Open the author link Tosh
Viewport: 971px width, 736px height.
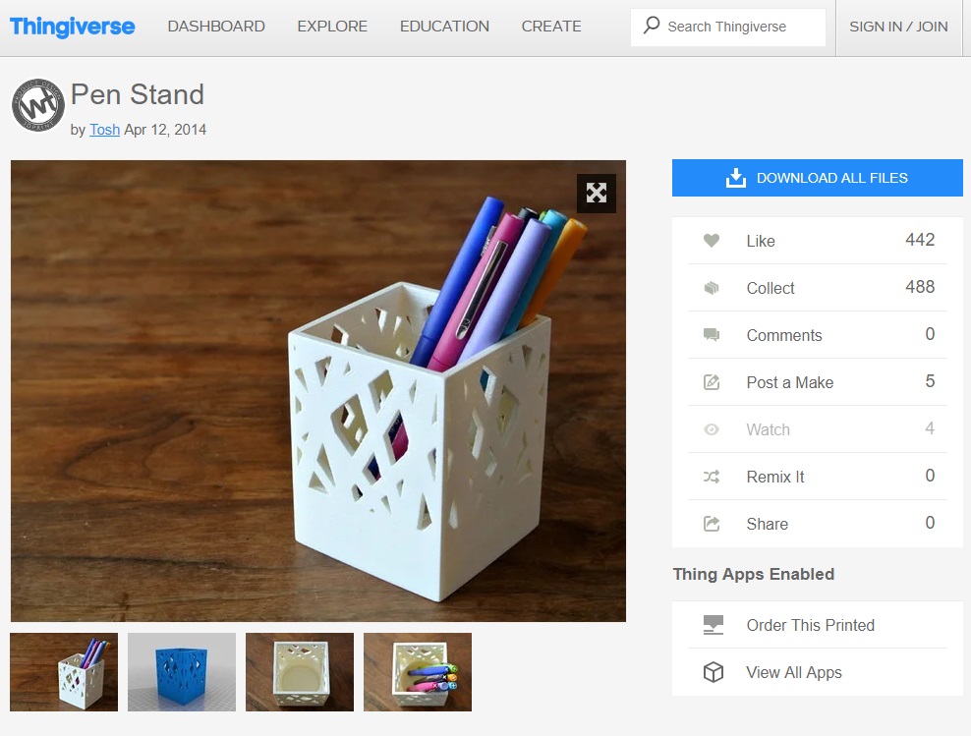[104, 130]
